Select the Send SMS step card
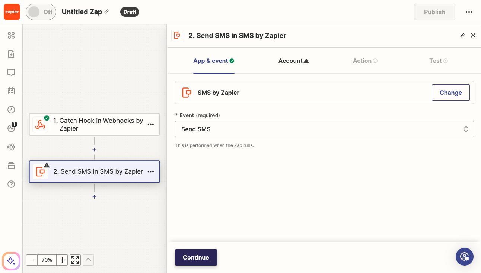This screenshot has height=273, width=481. click(x=94, y=171)
